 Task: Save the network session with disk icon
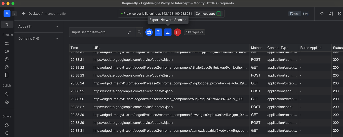point(158,32)
